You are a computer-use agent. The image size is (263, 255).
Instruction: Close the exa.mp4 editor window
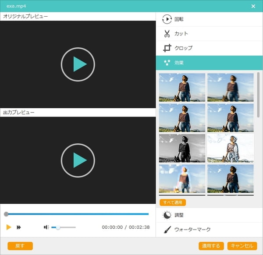click(253, 6)
